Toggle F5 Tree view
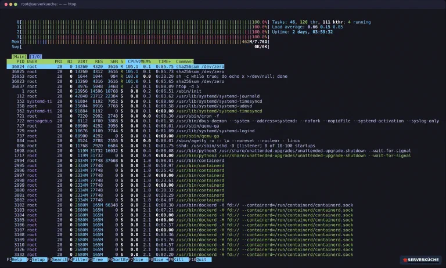The image size is (446, 268). click(x=98, y=259)
